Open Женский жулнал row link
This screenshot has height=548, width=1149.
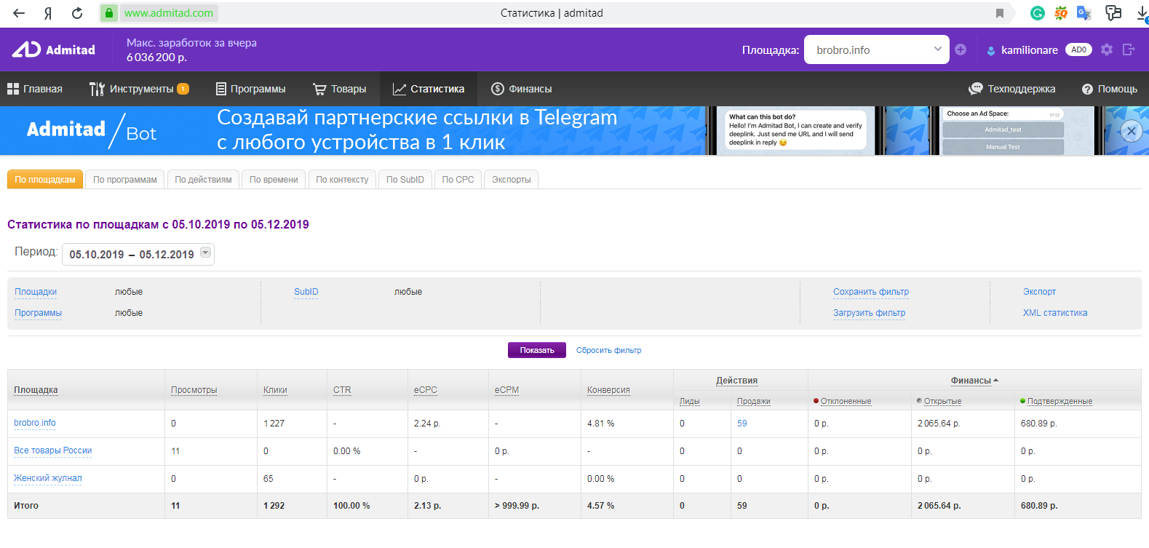click(48, 478)
